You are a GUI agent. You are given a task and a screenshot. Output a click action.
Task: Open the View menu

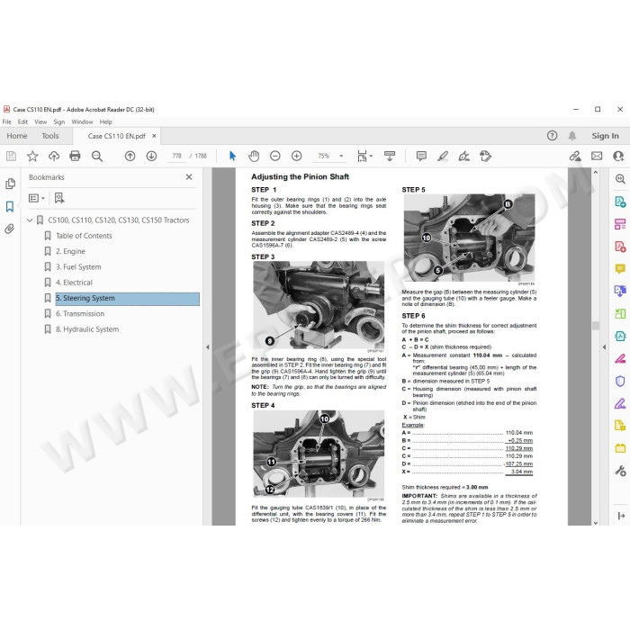click(x=40, y=121)
